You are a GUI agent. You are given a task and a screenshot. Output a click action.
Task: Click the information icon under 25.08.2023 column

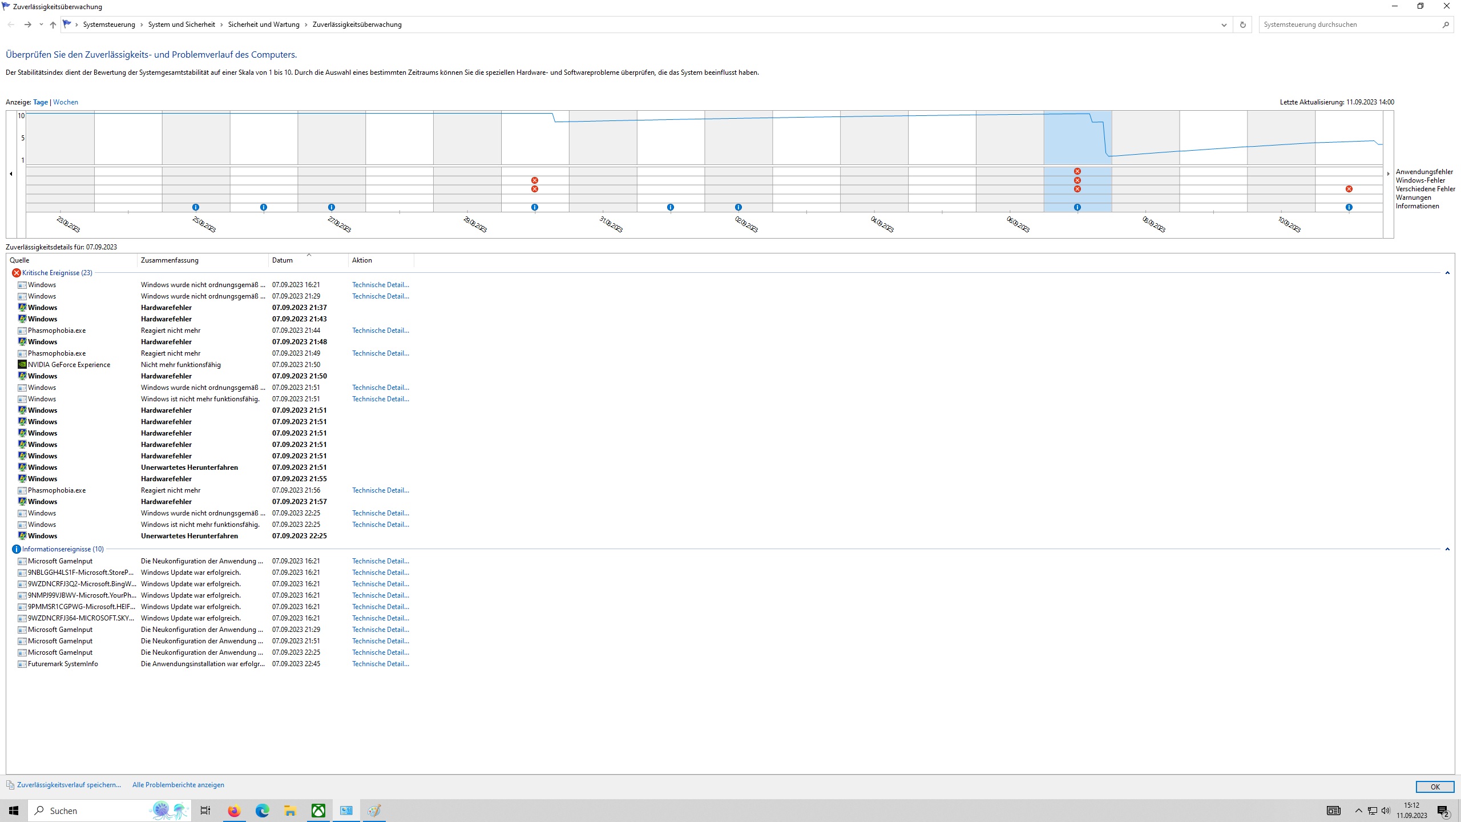196,207
